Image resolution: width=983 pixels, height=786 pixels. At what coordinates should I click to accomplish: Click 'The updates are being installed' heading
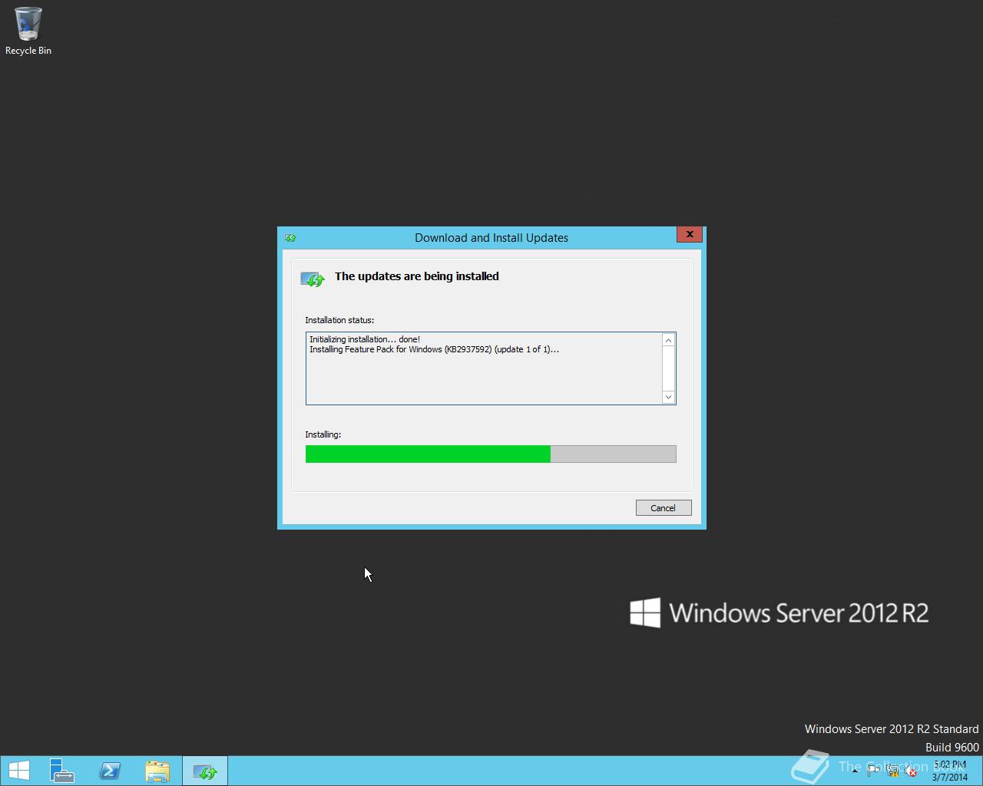click(x=417, y=276)
